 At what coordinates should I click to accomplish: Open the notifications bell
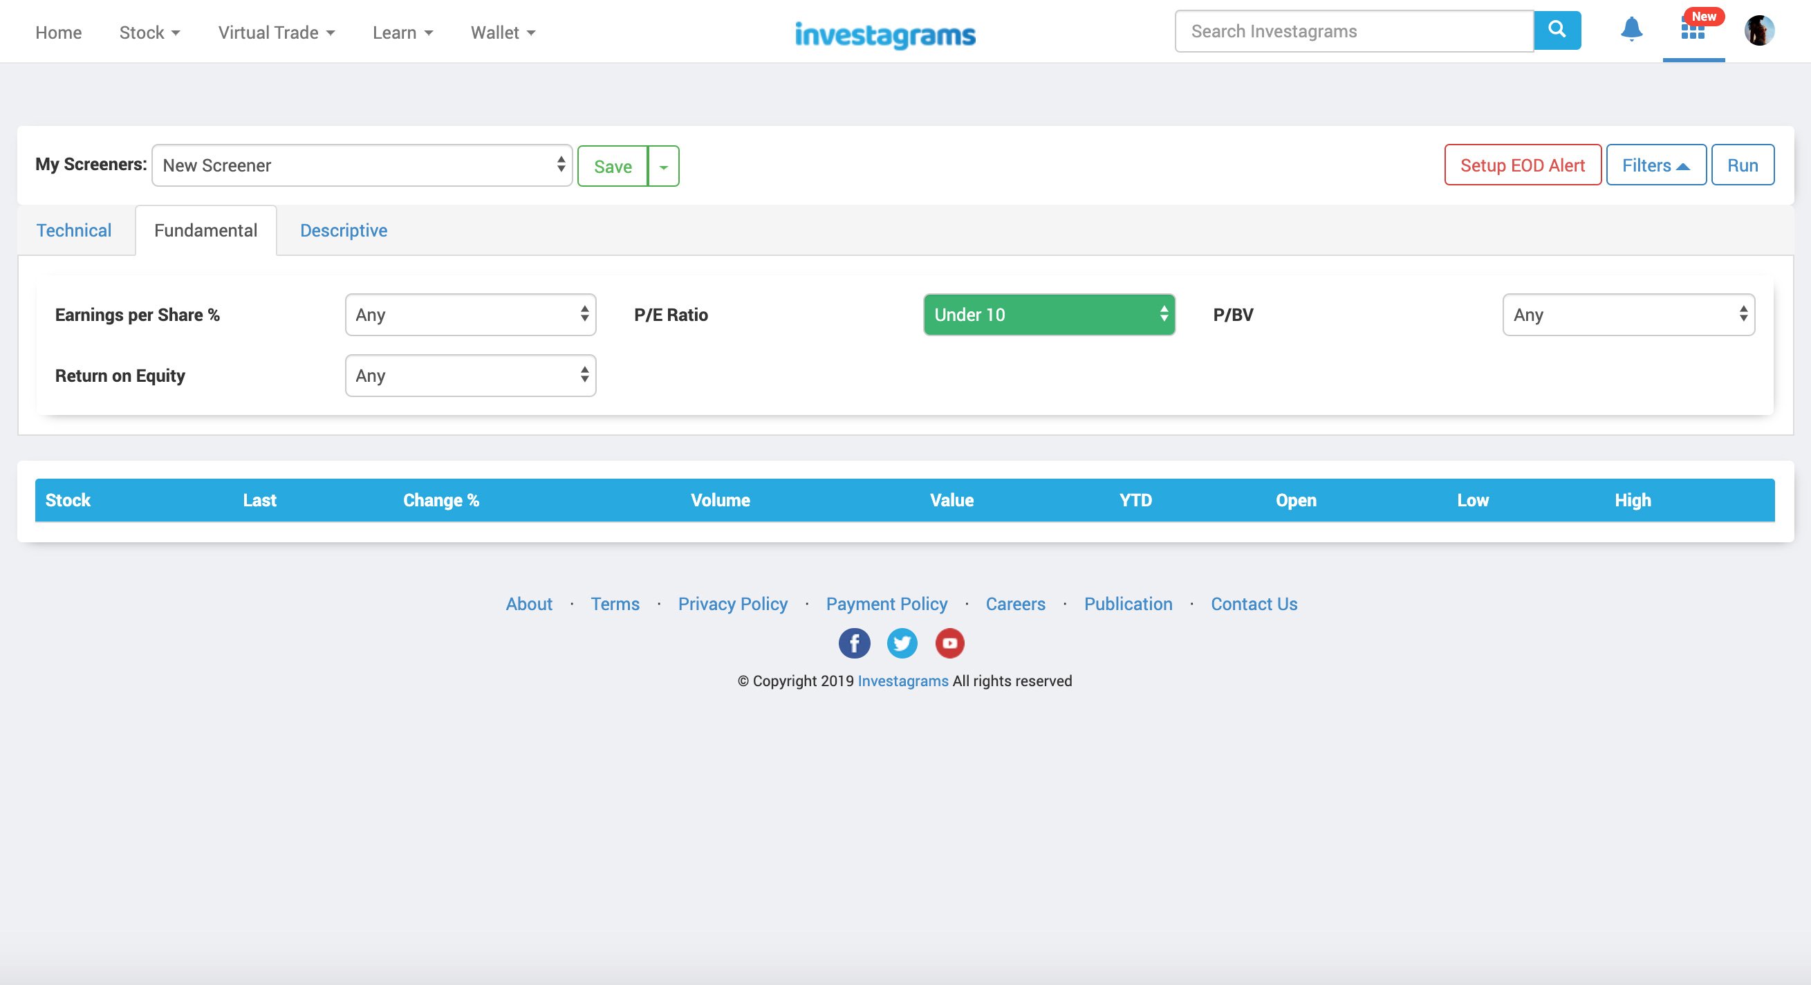pyautogui.click(x=1631, y=30)
